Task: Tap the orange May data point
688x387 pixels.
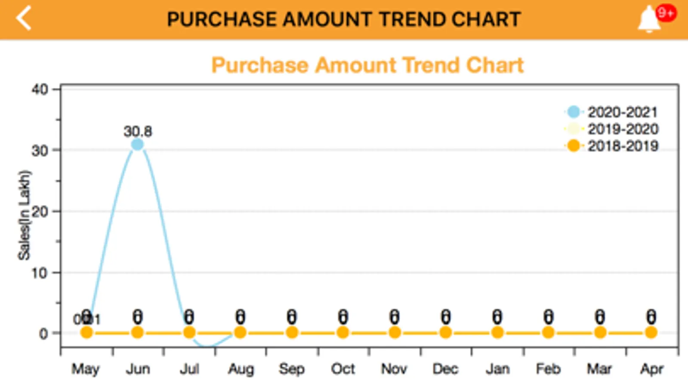Action: 86,332
